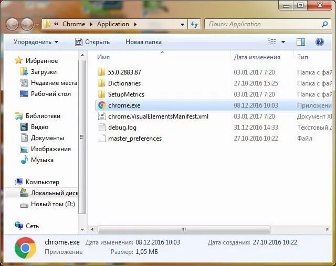336x266 pixels.
Task: Click the Музыка note icon
Action: tap(24, 160)
